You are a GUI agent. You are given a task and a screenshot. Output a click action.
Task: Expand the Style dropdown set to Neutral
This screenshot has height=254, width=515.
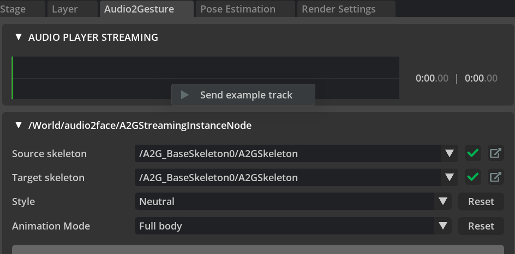point(442,202)
